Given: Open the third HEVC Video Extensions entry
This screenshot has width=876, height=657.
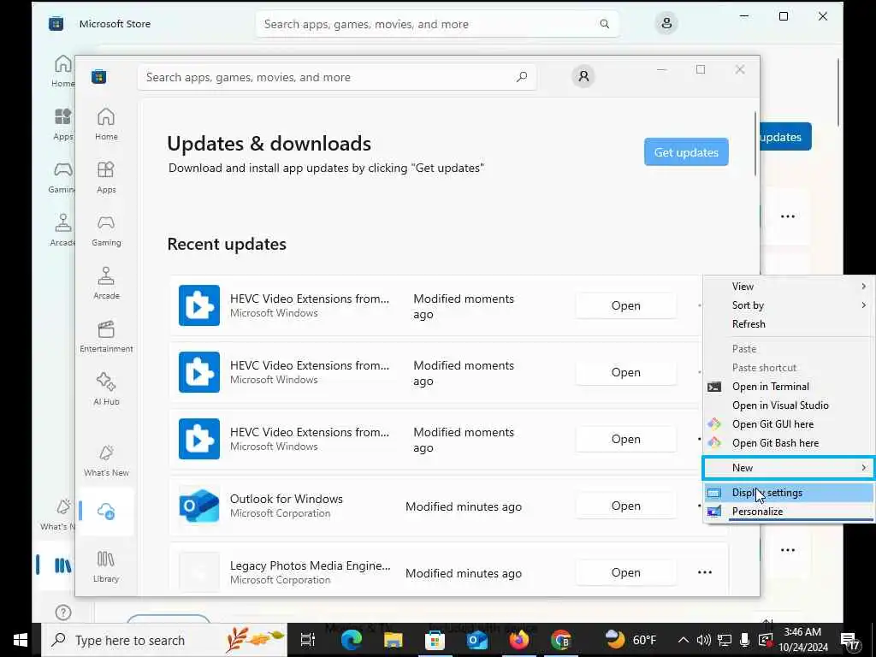Looking at the screenshot, I should coord(625,439).
